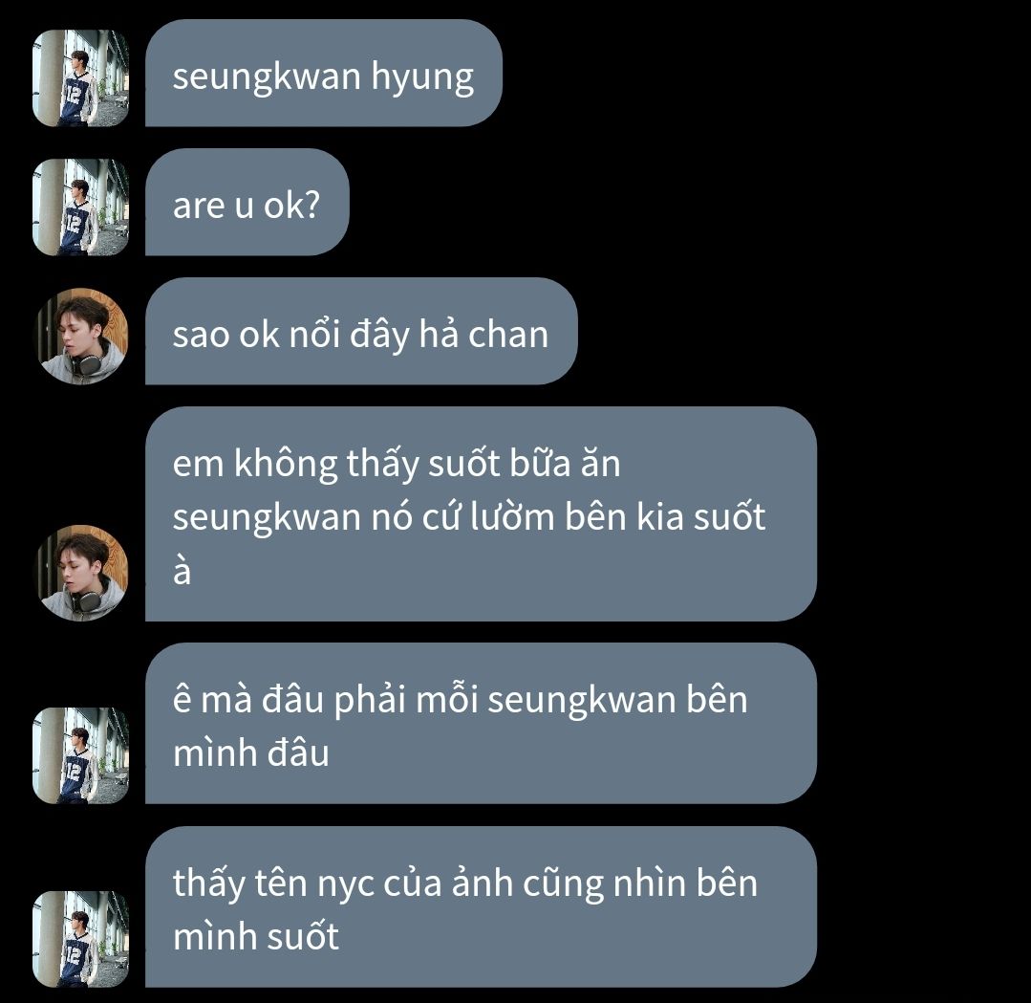Select the "thấy tên nyc của ảnh" bubble
The width and height of the screenshot is (1031, 1003).
tap(481, 907)
